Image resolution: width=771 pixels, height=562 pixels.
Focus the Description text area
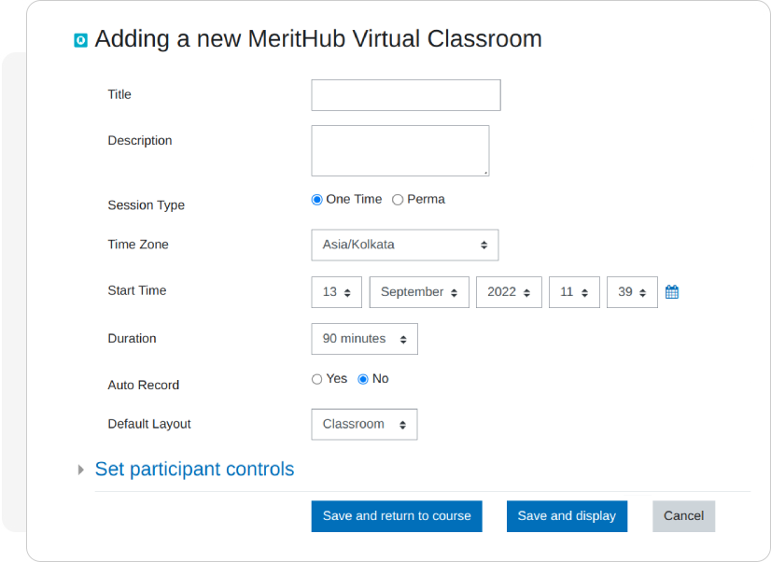tap(400, 151)
